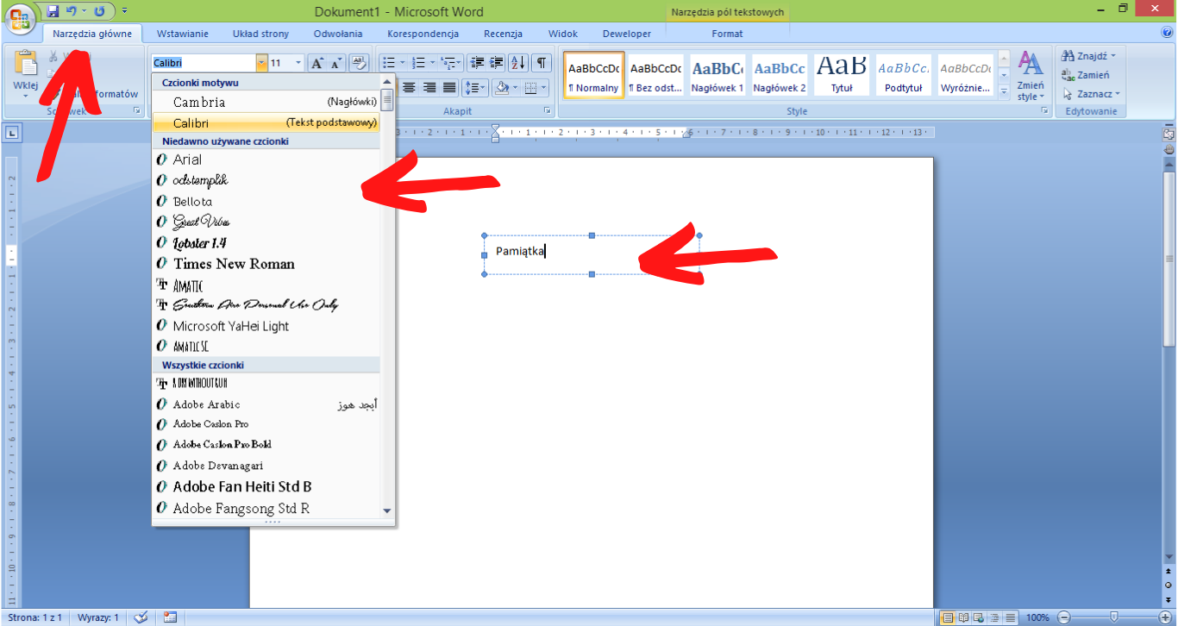
Task: Select the font name field containing Calibri
Action: pos(204,63)
